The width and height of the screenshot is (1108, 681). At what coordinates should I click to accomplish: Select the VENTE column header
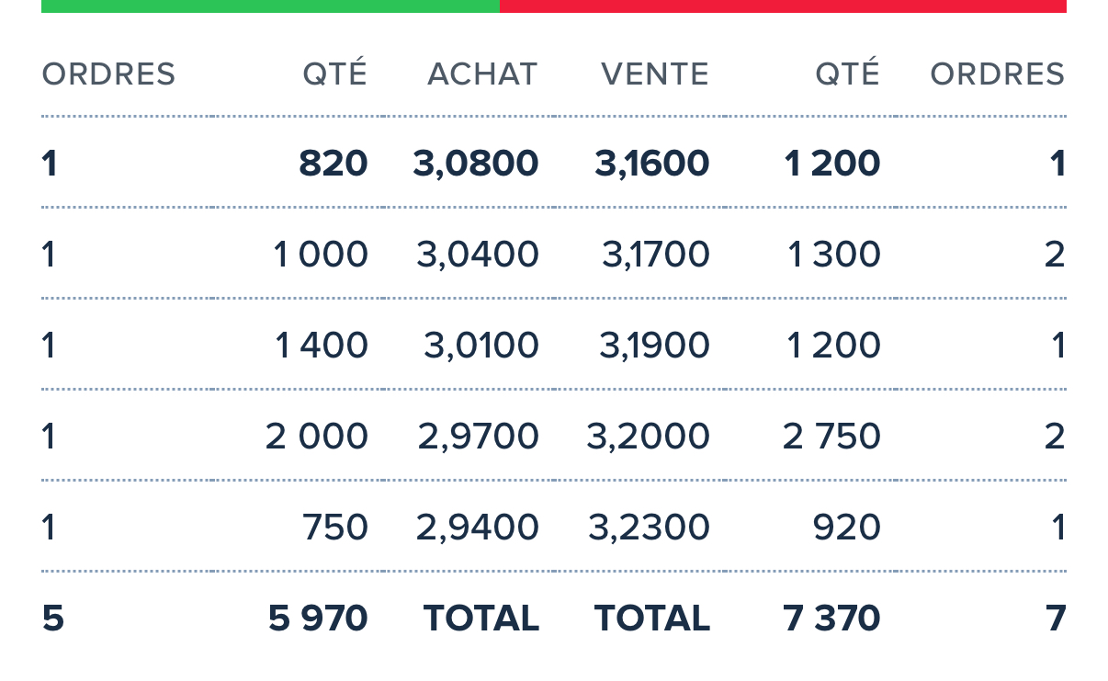tap(655, 74)
